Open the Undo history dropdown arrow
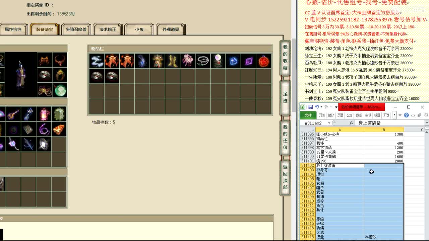Screen dimensions: 429x241 pos(321,107)
